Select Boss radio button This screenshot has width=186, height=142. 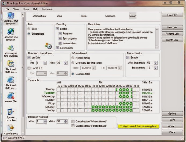29,29
